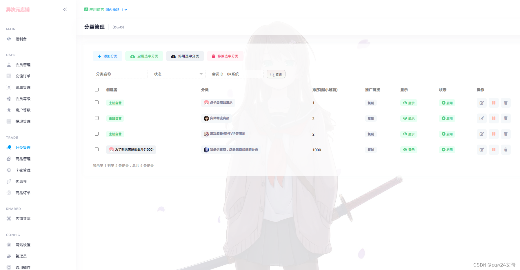Toggle 显示 visibility for 实体物流商品
The height and width of the screenshot is (270, 520).
point(409,118)
